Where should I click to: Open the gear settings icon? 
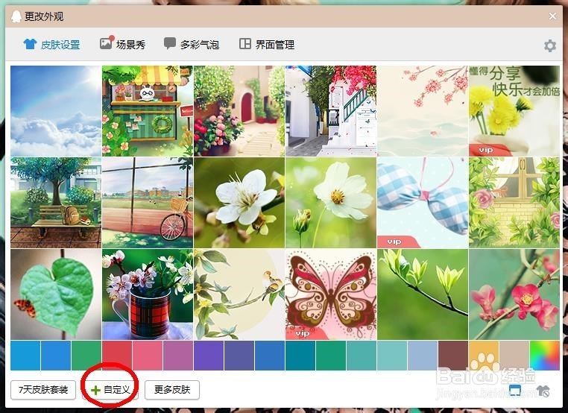[549, 45]
